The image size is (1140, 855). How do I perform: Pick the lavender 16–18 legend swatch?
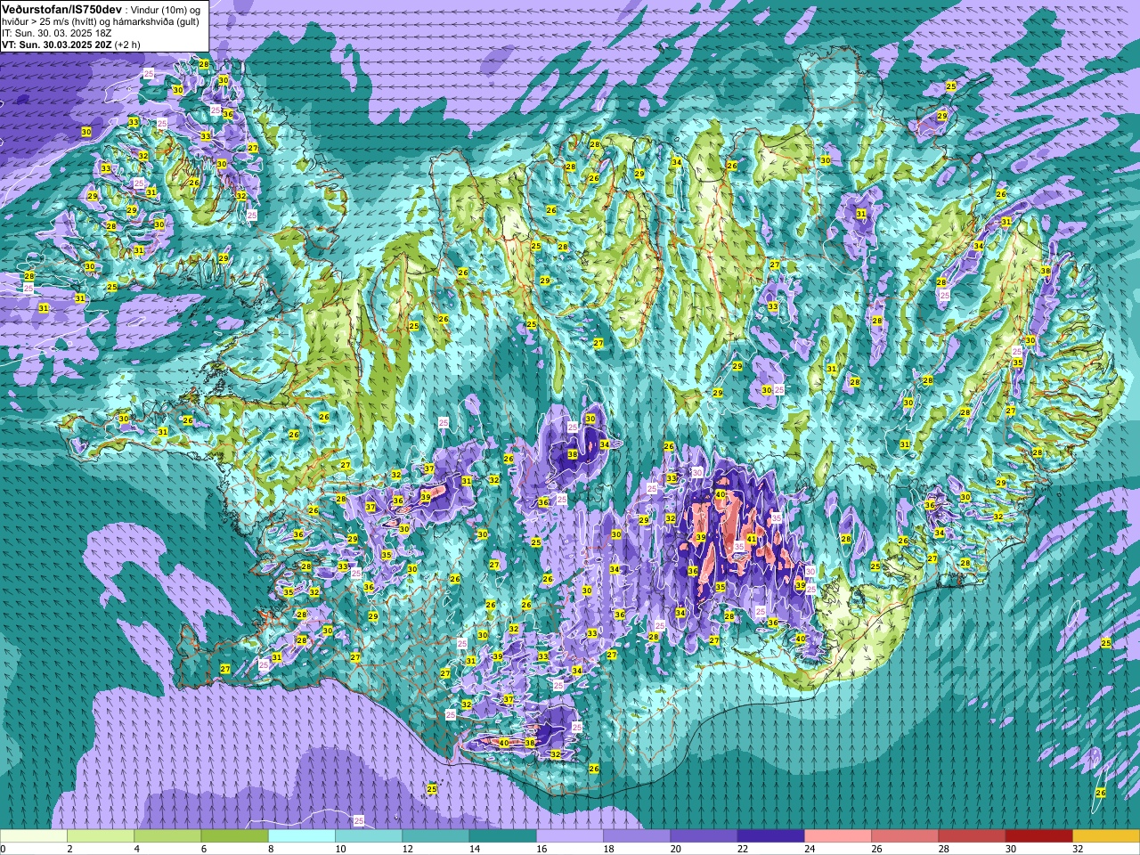click(x=570, y=836)
